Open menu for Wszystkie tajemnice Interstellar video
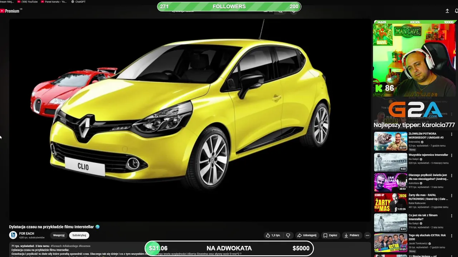458x257 pixels. coord(452,155)
